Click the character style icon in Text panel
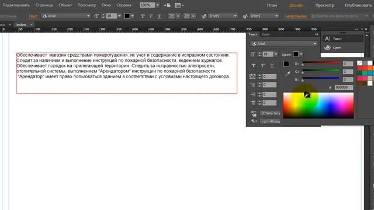The width and height of the screenshot is (374, 210). coord(254,113)
